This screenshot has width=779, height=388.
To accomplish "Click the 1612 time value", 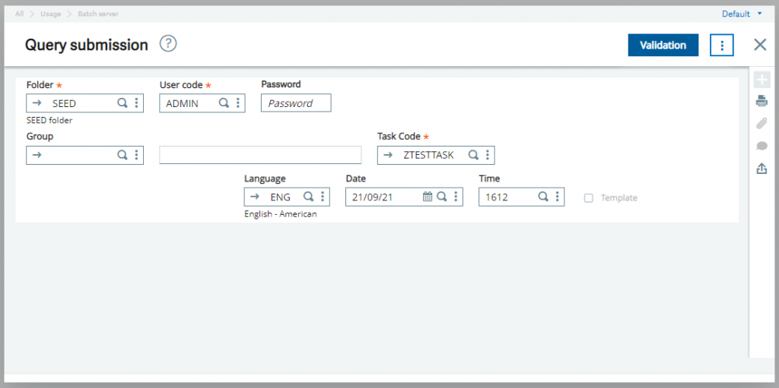I will coord(497,197).
